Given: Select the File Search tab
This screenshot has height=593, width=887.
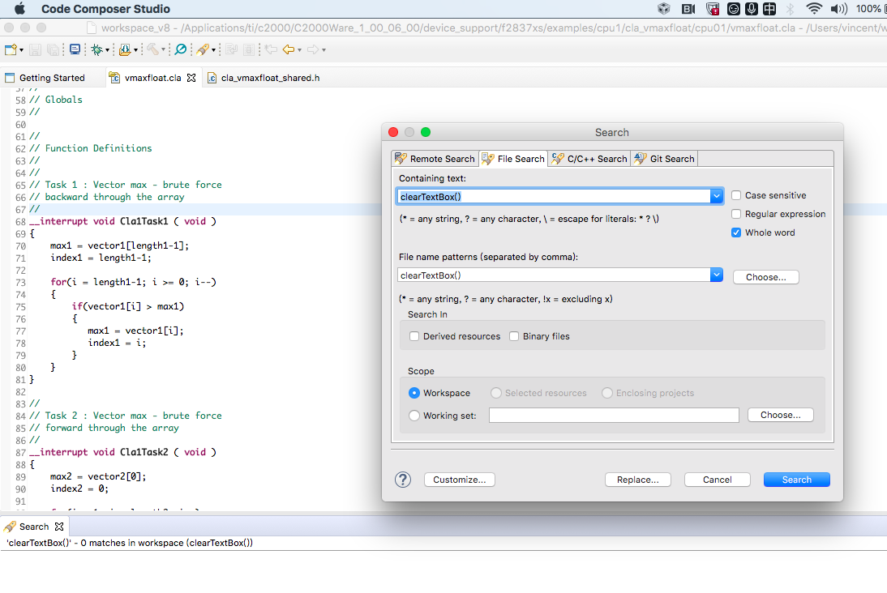Looking at the screenshot, I should (x=514, y=159).
